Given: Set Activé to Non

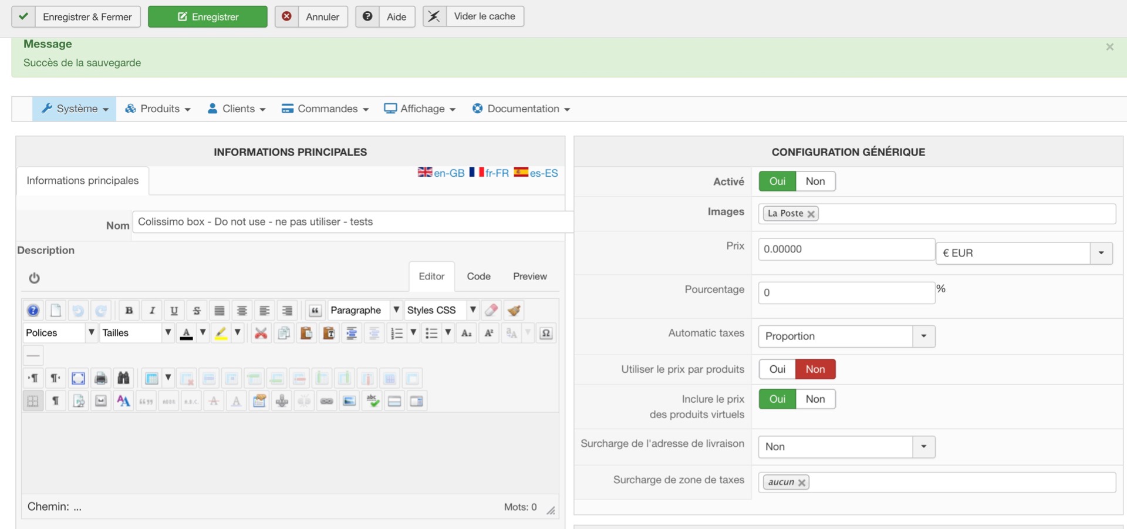Looking at the screenshot, I should tap(815, 181).
